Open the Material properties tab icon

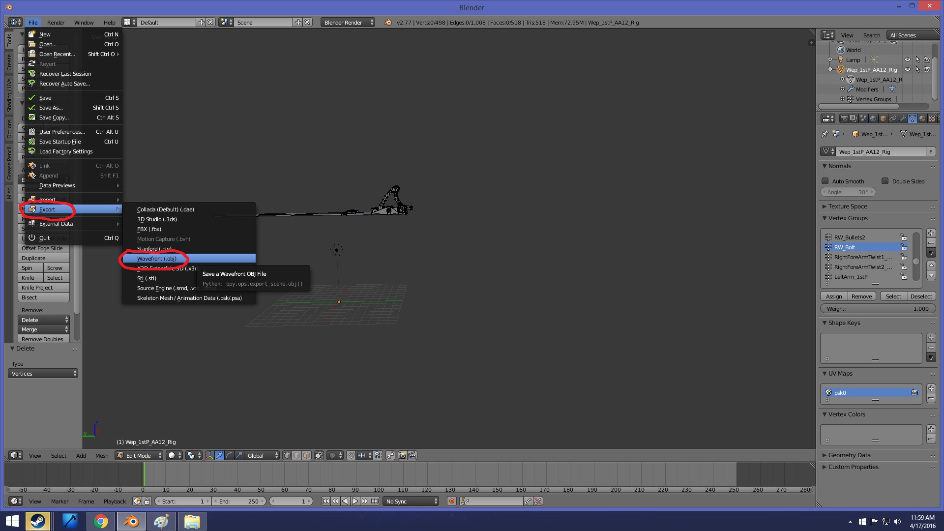click(922, 118)
